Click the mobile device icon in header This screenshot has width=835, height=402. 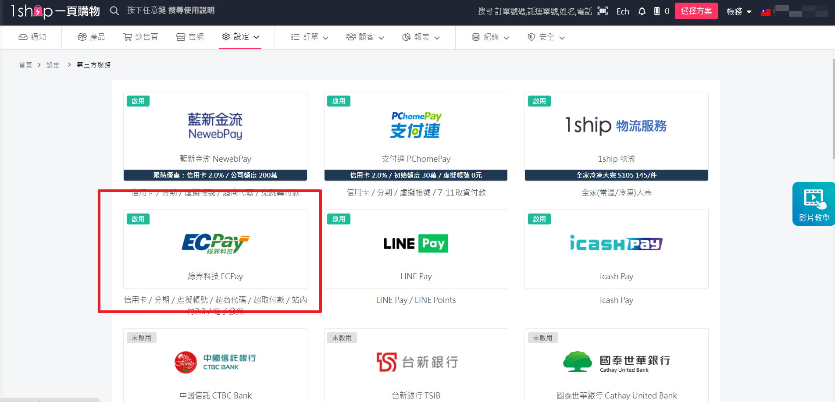tap(657, 11)
